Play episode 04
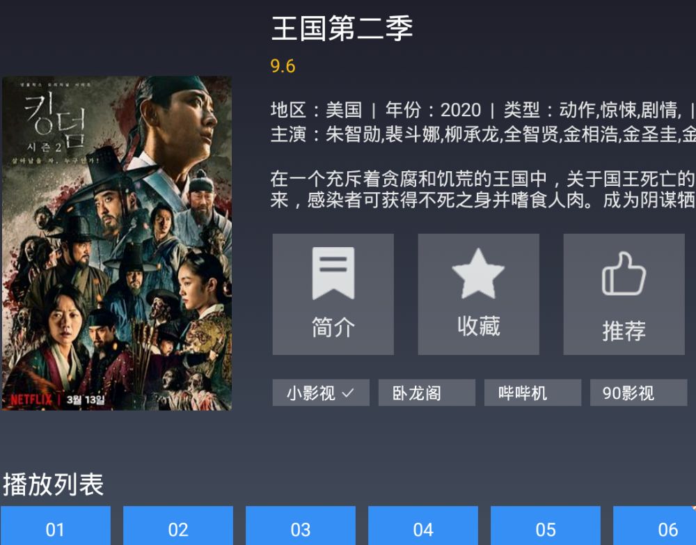 point(423,526)
